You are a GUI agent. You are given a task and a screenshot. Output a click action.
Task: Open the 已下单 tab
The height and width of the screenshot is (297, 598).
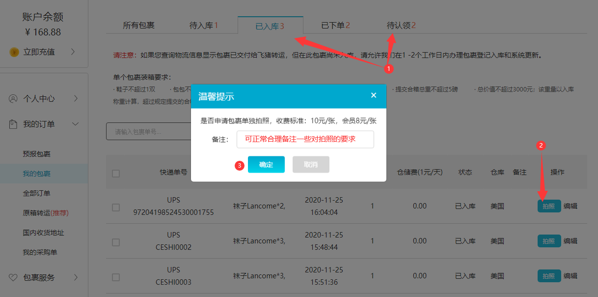(x=335, y=26)
